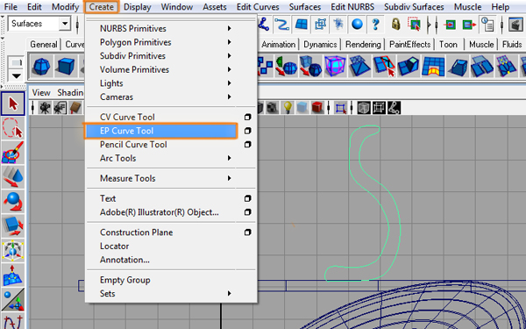This screenshot has width=526, height=329.
Task: Click the Show Manipulator tool
Action: click(x=13, y=299)
